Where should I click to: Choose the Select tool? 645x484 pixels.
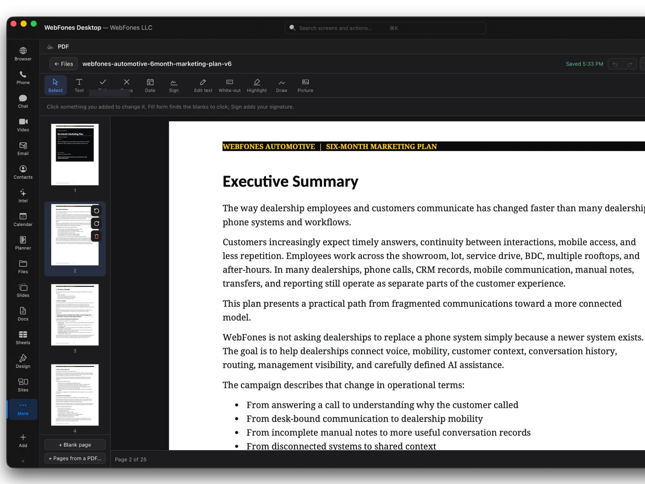pyautogui.click(x=55, y=86)
